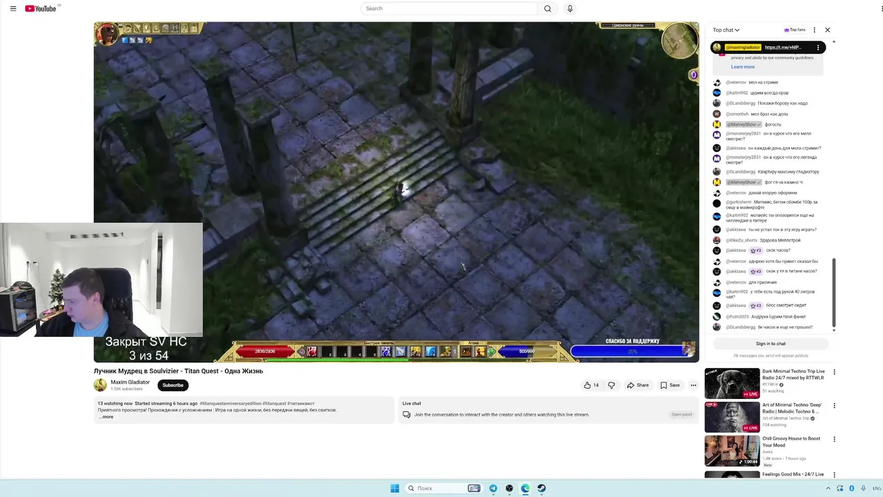
Task: Open Top fans leaderboard
Action: tap(795, 30)
